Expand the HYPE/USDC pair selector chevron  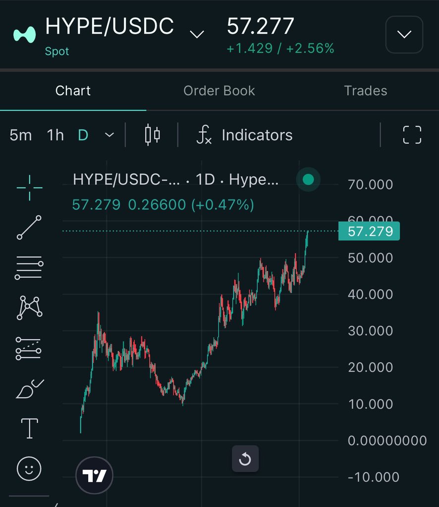pyautogui.click(x=197, y=34)
